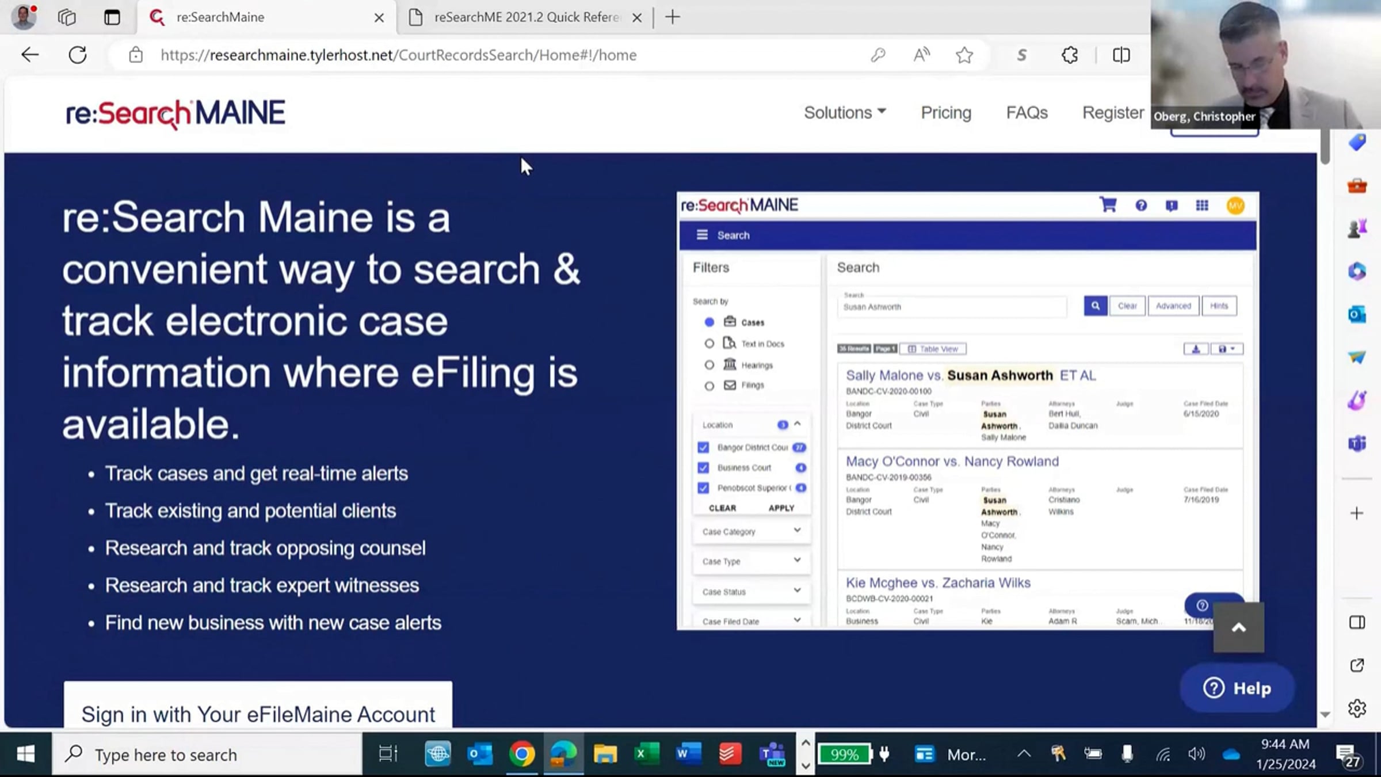The image size is (1381, 777).
Task: Click the open-link-externally sidebar icon
Action: point(1357,665)
